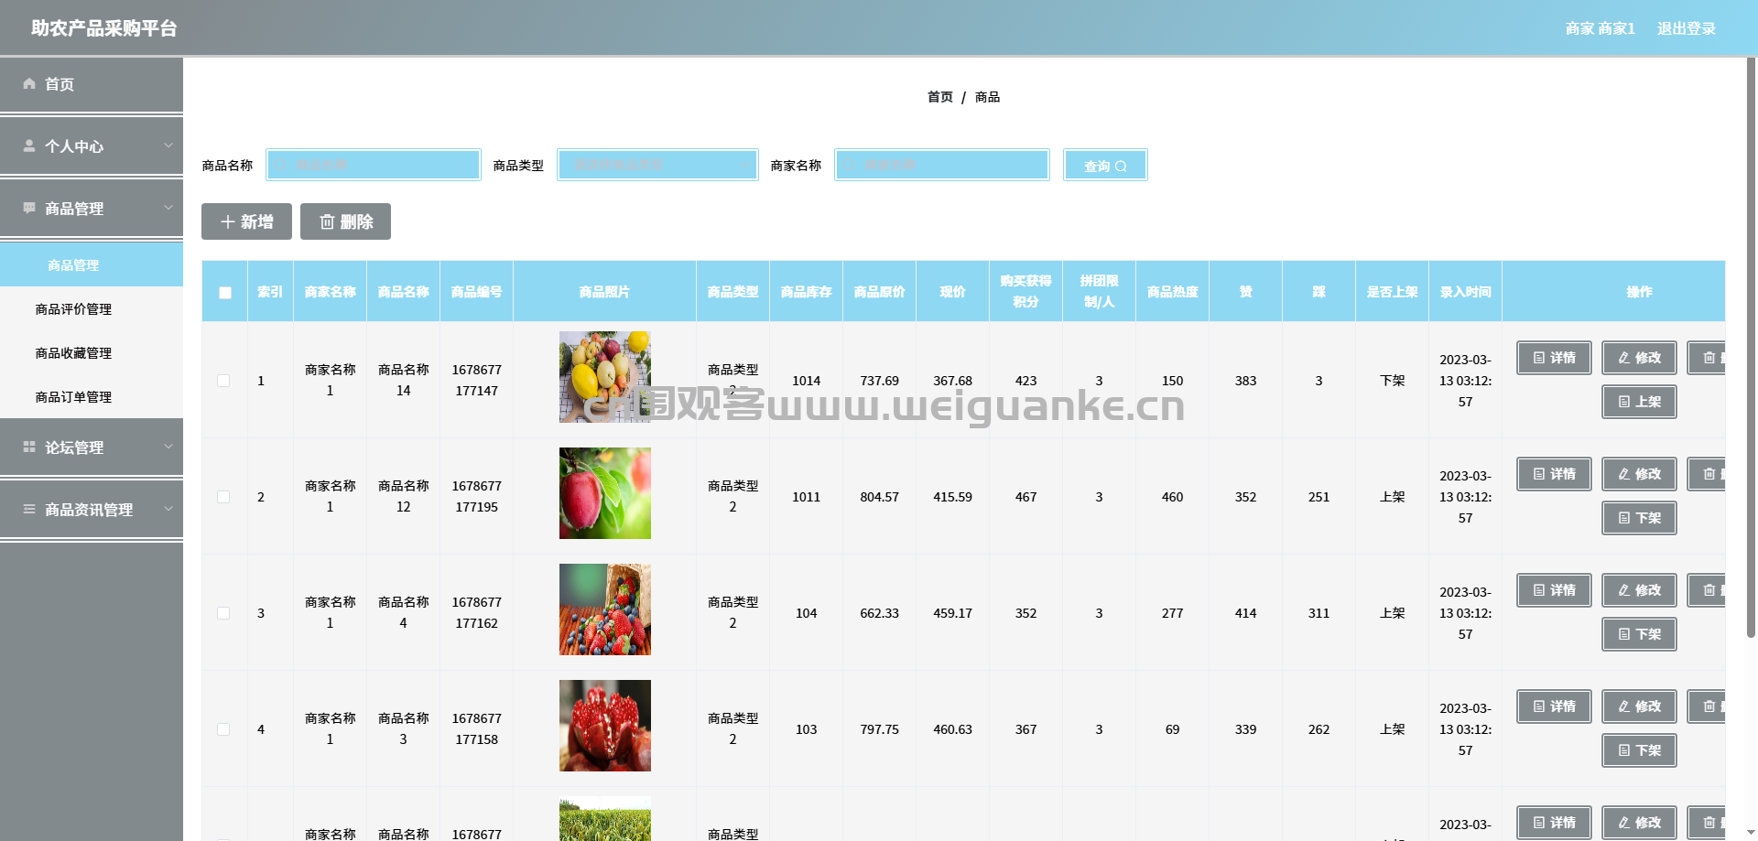The image size is (1758, 841).
Task: Open 首页 in the sidebar
Action: click(x=92, y=84)
